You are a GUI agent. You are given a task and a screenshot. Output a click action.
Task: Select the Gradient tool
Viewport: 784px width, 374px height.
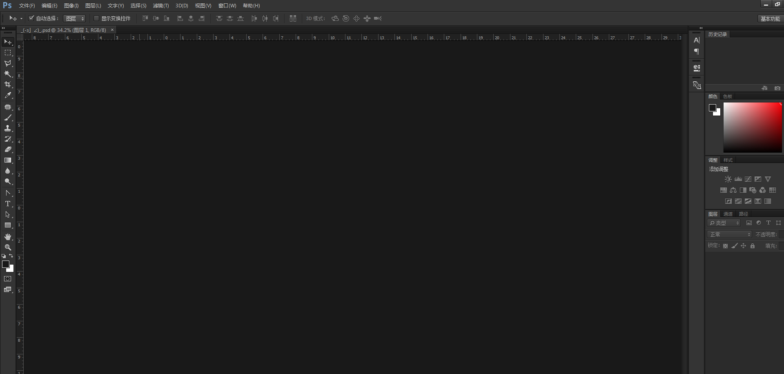(8, 160)
